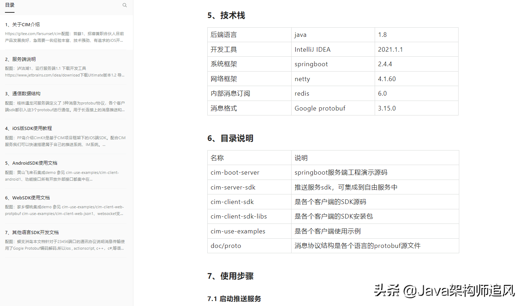This screenshot has height=306, width=524.
Task: Click the 推送服务sdk，可集成到自由服务中 cell
Action: click(x=375, y=187)
